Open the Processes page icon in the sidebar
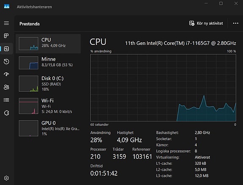243x185 pixels. click(x=6, y=36)
